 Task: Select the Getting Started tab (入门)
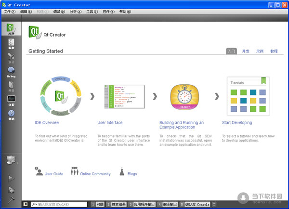[x=231, y=51]
